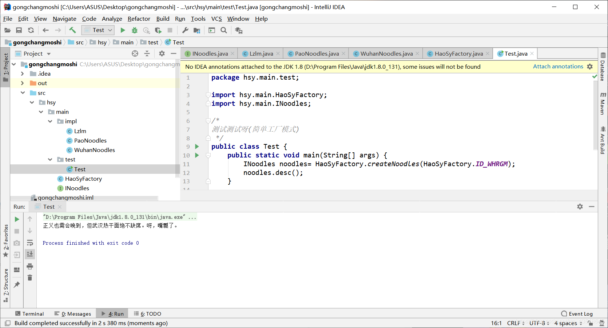Open the Test run configuration dropdown
Screen dimensions: 608x328
(x=98, y=30)
